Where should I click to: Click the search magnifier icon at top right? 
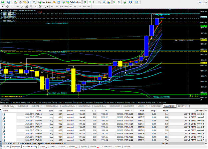pos(200,2)
